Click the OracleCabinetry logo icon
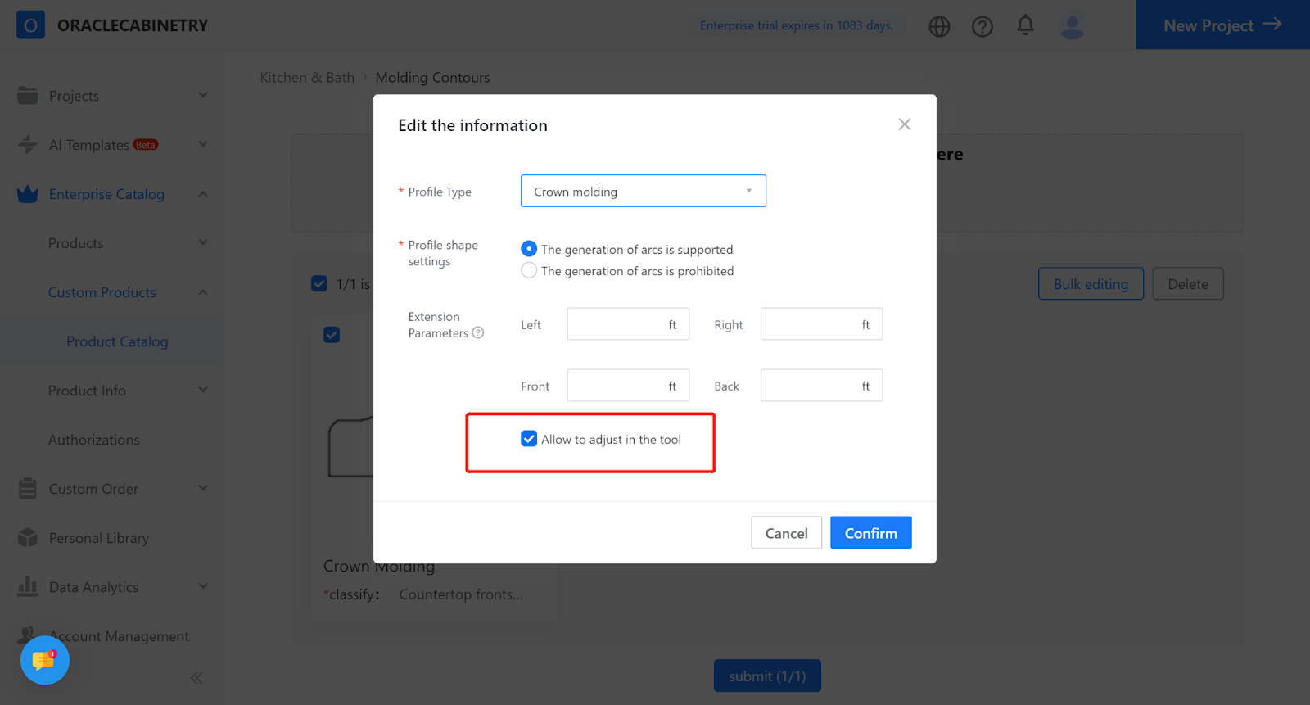 click(x=30, y=25)
